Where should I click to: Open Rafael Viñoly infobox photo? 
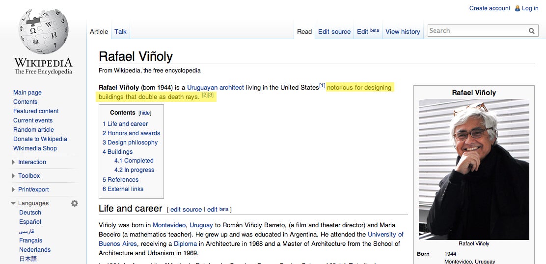click(474, 169)
